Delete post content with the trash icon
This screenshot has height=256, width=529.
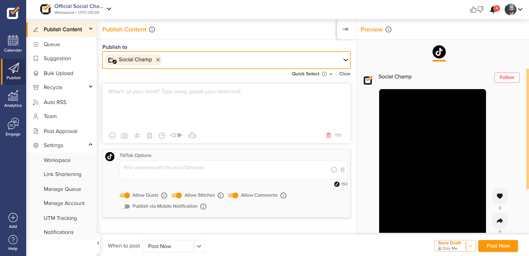tap(328, 135)
